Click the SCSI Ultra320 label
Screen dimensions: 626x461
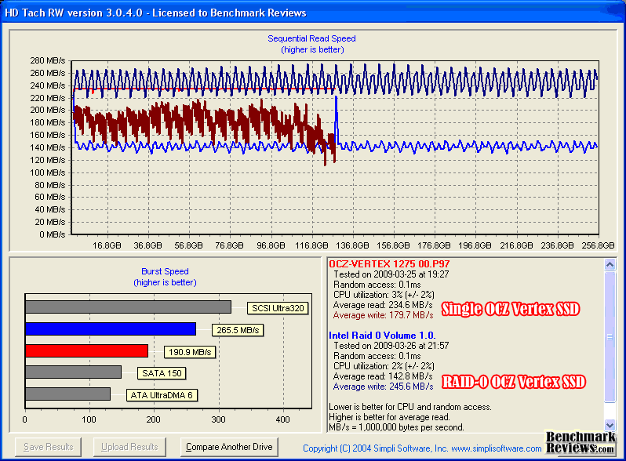pos(278,308)
